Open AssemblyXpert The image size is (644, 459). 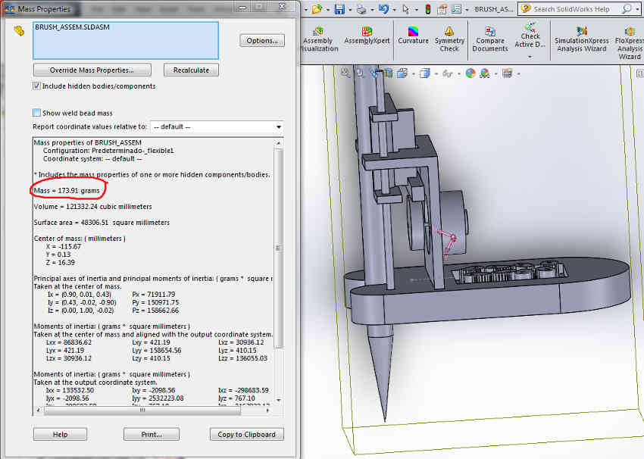pos(367,36)
